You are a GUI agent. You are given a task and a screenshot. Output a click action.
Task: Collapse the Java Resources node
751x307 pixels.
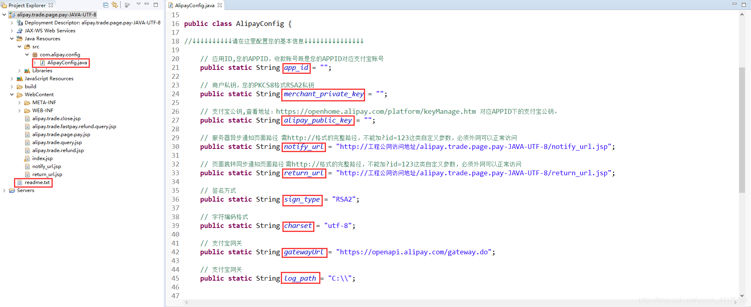pyautogui.click(x=12, y=39)
